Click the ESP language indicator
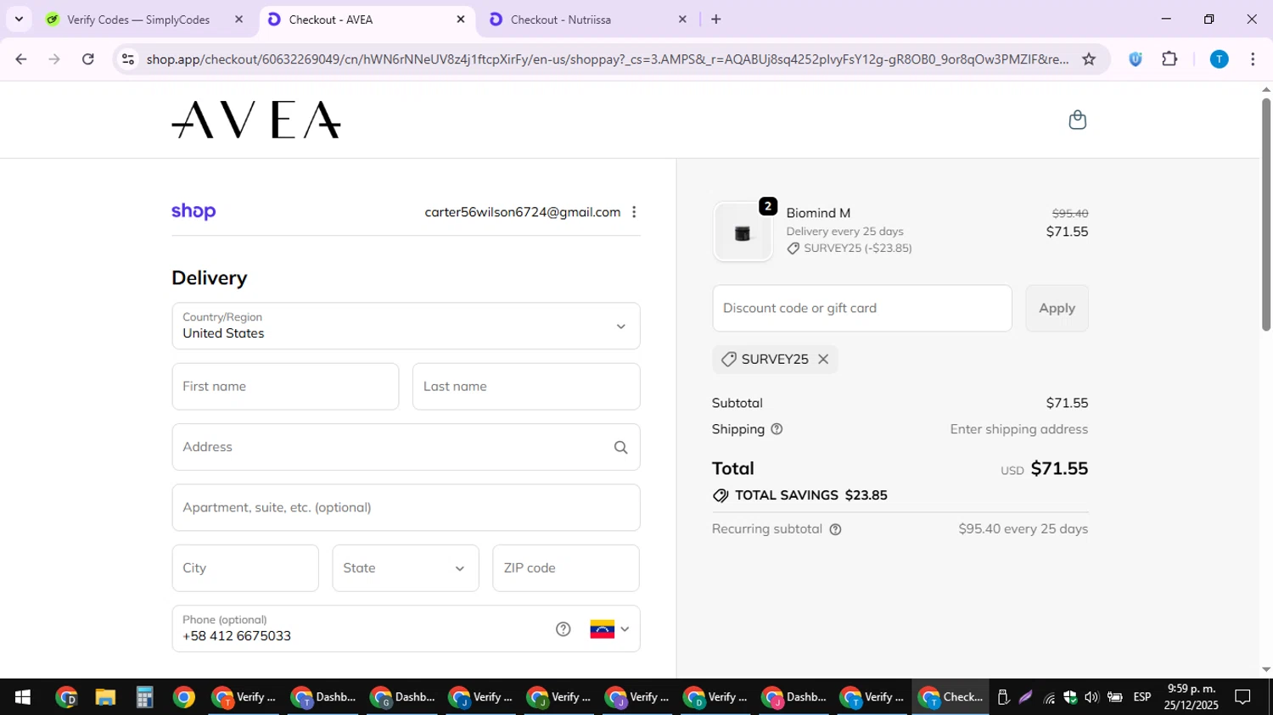Viewport: 1273px width, 715px height. 1142,697
